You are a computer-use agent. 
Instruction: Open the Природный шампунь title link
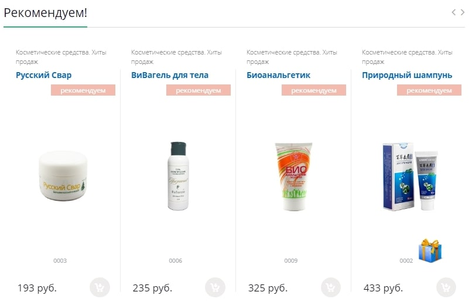[407, 75]
